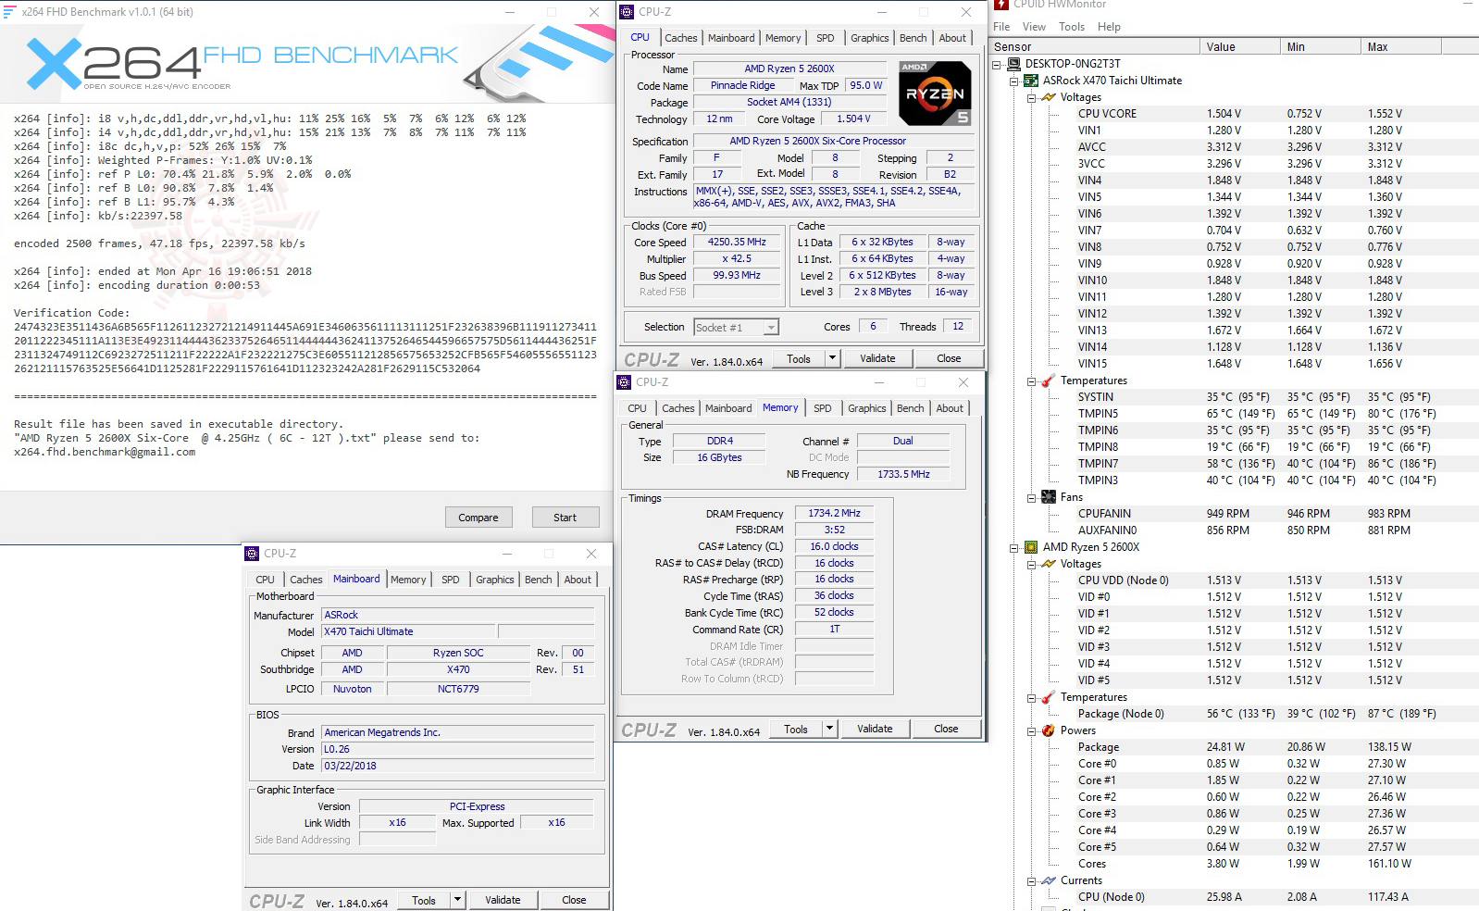
Task: Click the BIOS Date field showing 03/22/2018
Action: point(457,767)
